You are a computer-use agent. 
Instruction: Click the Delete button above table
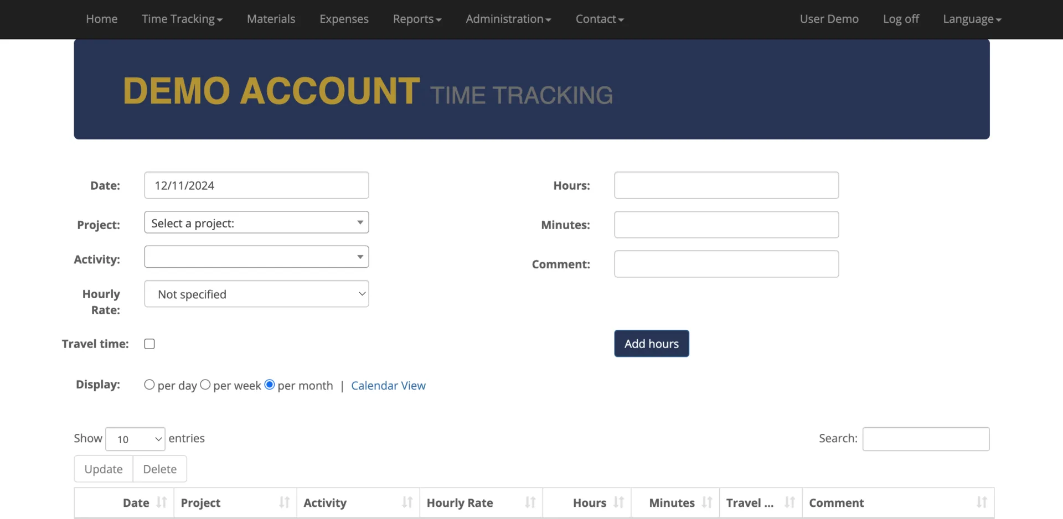[x=159, y=469]
